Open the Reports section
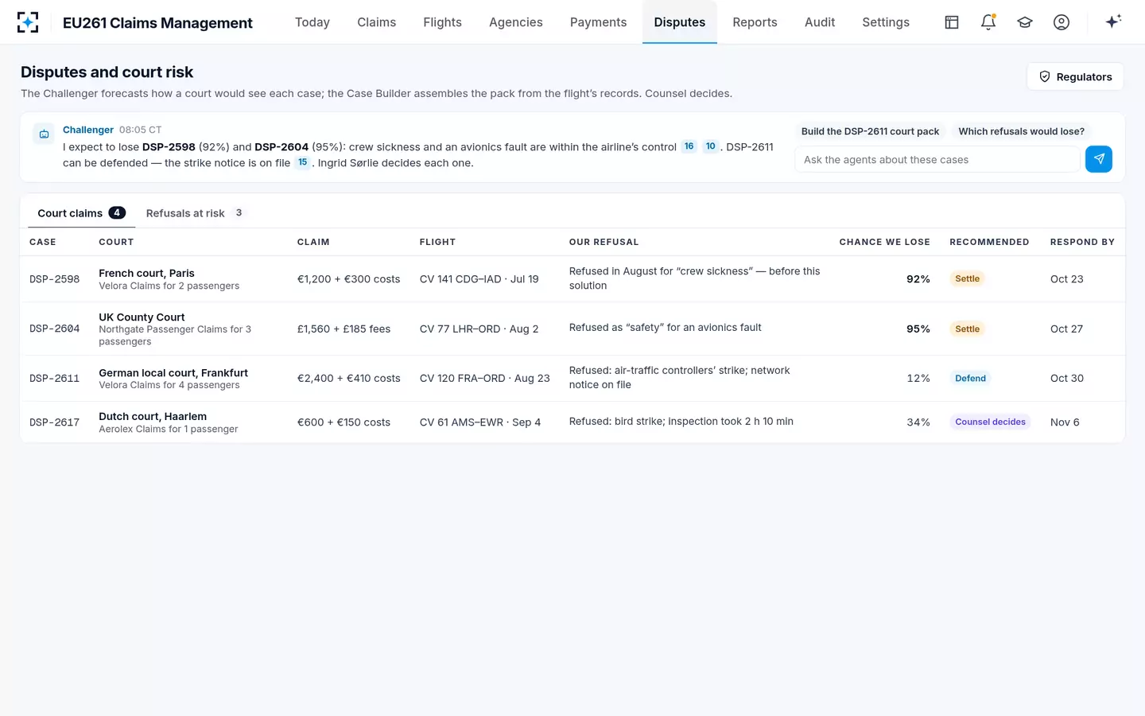Image resolution: width=1145 pixels, height=716 pixels. point(755,22)
